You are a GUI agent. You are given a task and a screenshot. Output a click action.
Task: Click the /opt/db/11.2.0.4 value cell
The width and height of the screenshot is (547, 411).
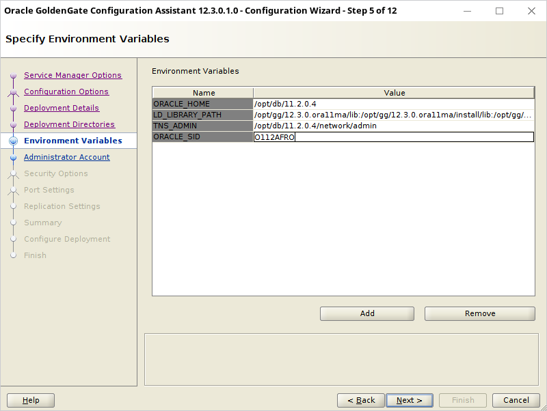click(x=394, y=104)
